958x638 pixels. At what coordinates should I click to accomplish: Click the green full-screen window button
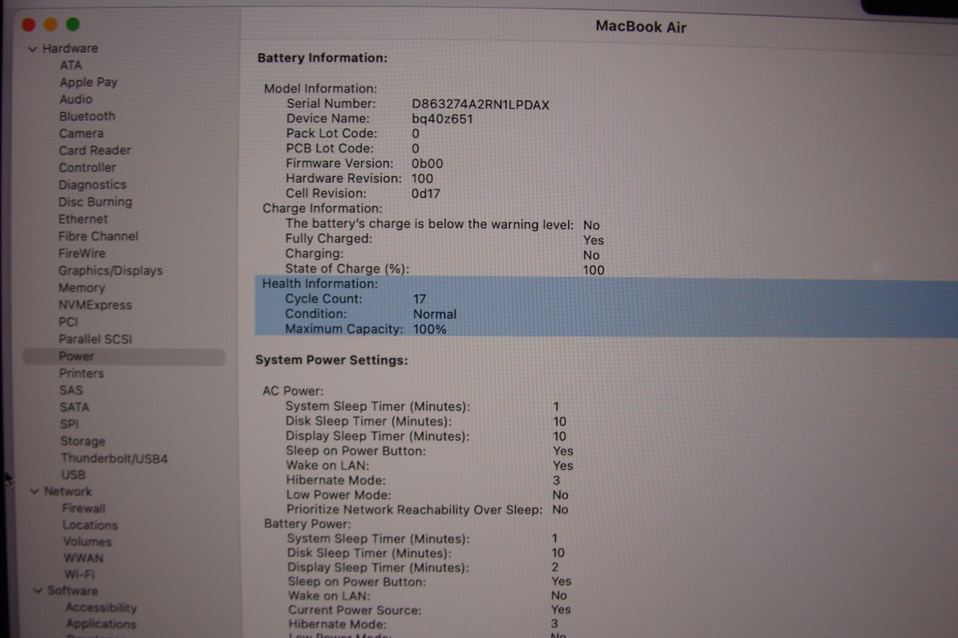73,25
